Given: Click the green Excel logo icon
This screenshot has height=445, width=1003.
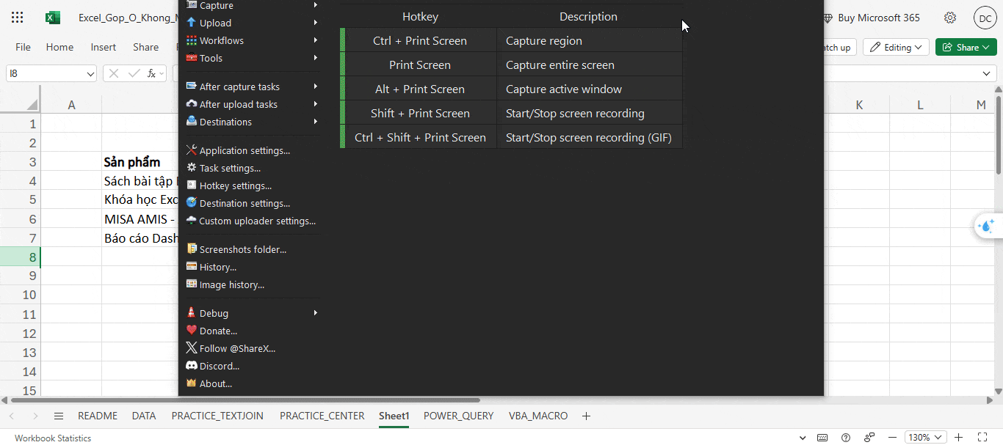Looking at the screenshot, I should click(53, 18).
